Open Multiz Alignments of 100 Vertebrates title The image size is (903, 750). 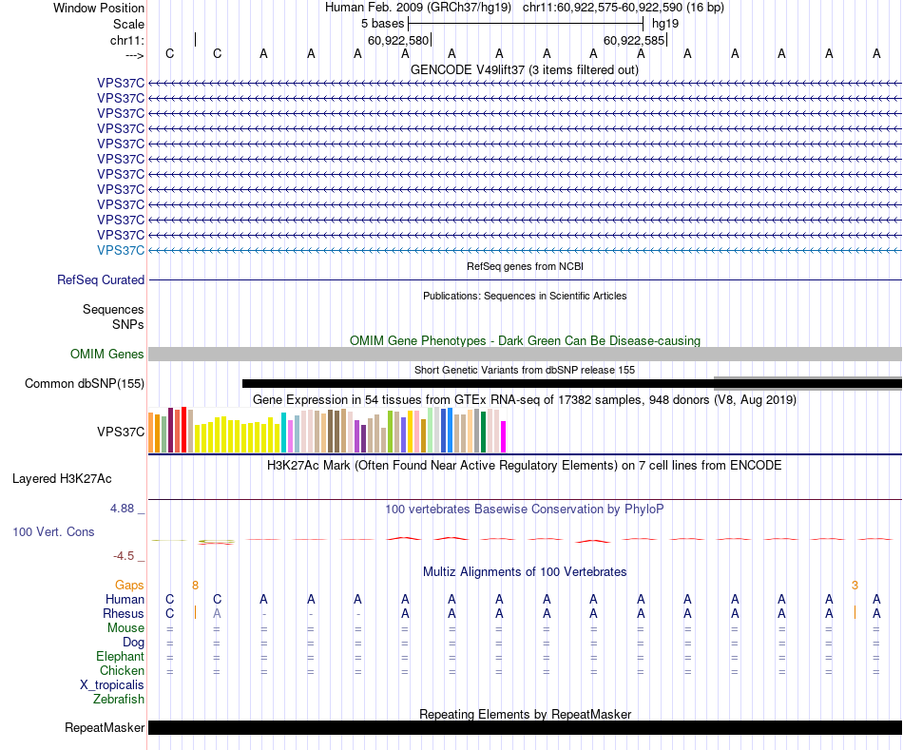click(x=525, y=572)
